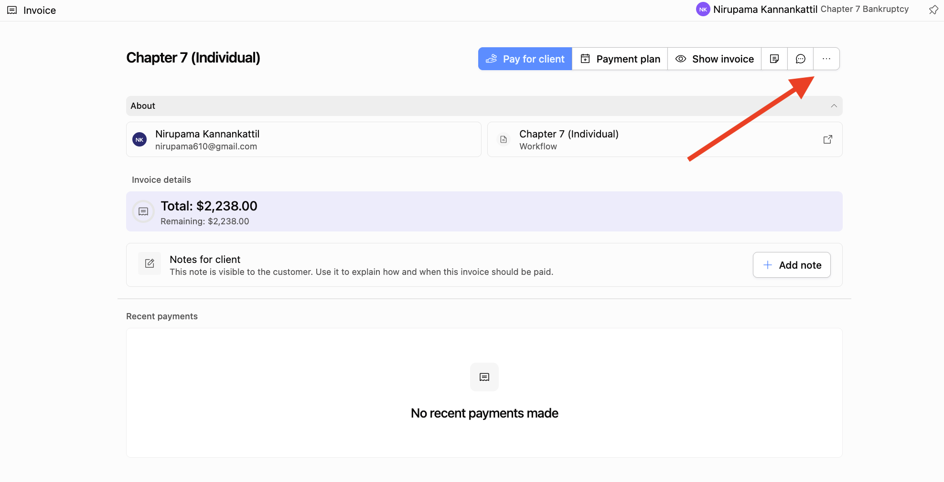Click the nirupama610@gmail.com email text

pyautogui.click(x=206, y=147)
